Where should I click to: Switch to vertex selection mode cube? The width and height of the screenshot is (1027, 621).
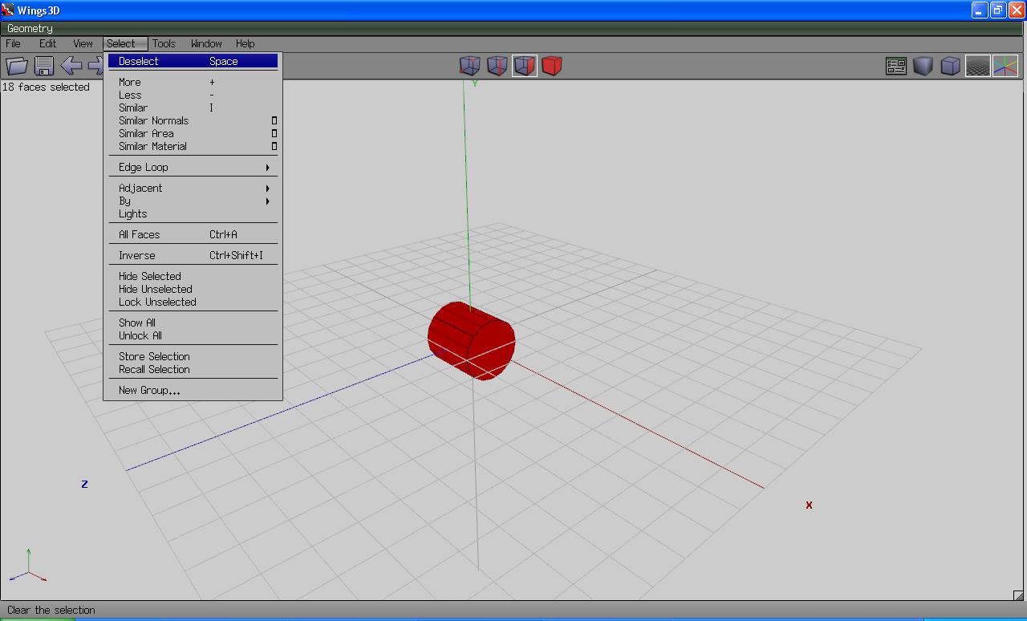469,66
